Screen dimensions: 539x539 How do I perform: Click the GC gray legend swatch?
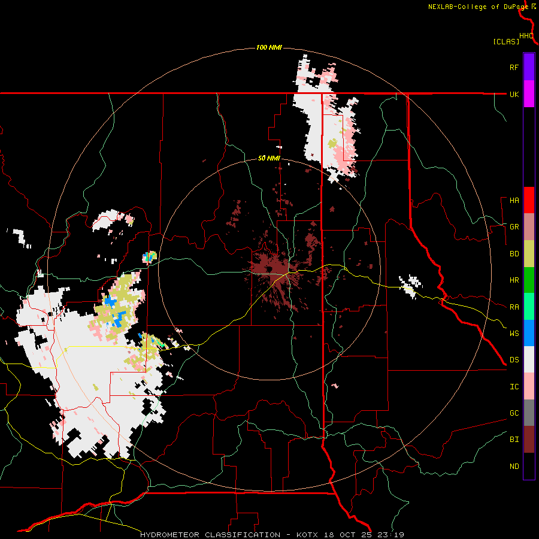(529, 413)
